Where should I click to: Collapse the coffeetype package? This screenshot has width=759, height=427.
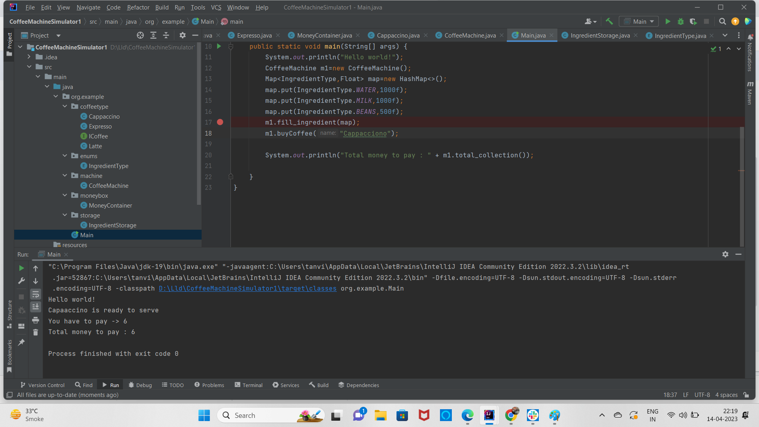(x=65, y=107)
